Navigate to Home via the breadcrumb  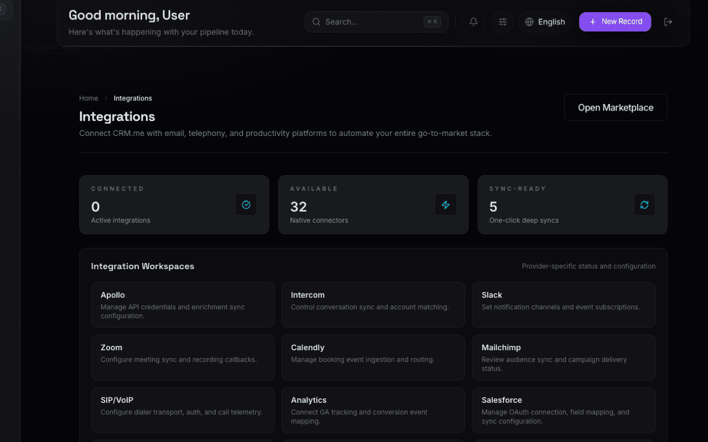tap(88, 98)
